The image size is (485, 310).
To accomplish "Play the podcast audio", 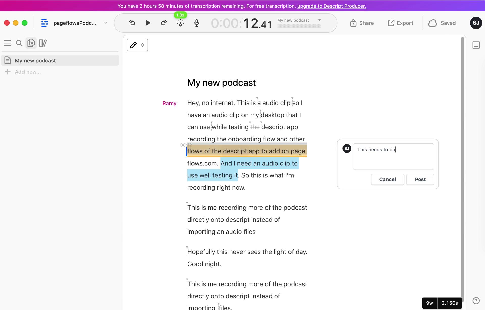I will point(148,23).
